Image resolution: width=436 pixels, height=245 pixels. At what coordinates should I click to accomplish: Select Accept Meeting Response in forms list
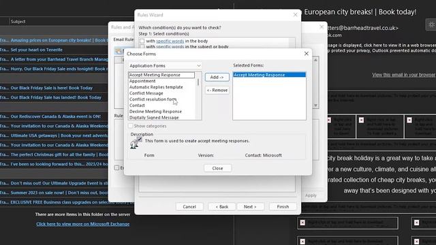pos(161,75)
